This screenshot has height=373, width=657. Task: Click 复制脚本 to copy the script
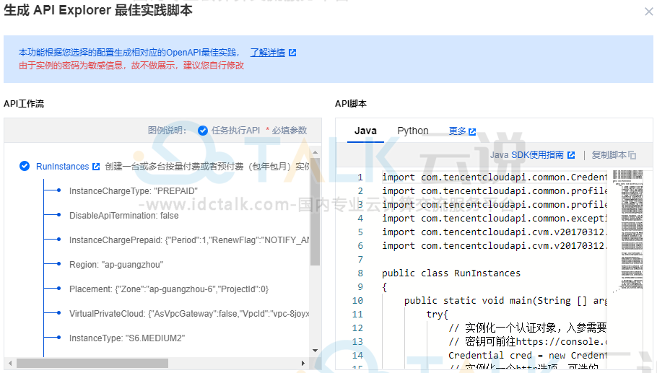tap(609, 155)
